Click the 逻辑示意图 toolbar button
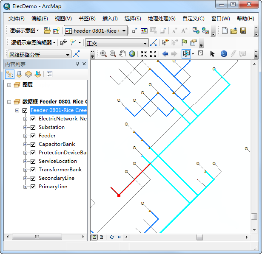This screenshot has width=262, height=254. [24, 31]
